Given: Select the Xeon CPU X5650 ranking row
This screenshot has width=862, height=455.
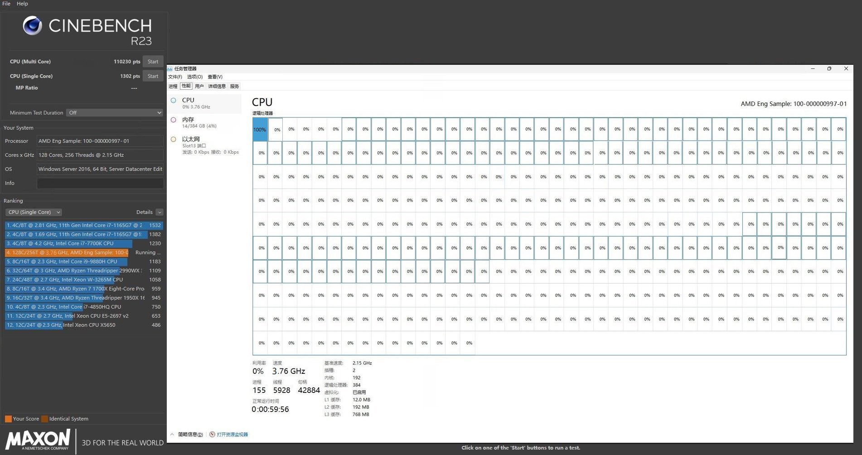Looking at the screenshot, I should click(83, 325).
